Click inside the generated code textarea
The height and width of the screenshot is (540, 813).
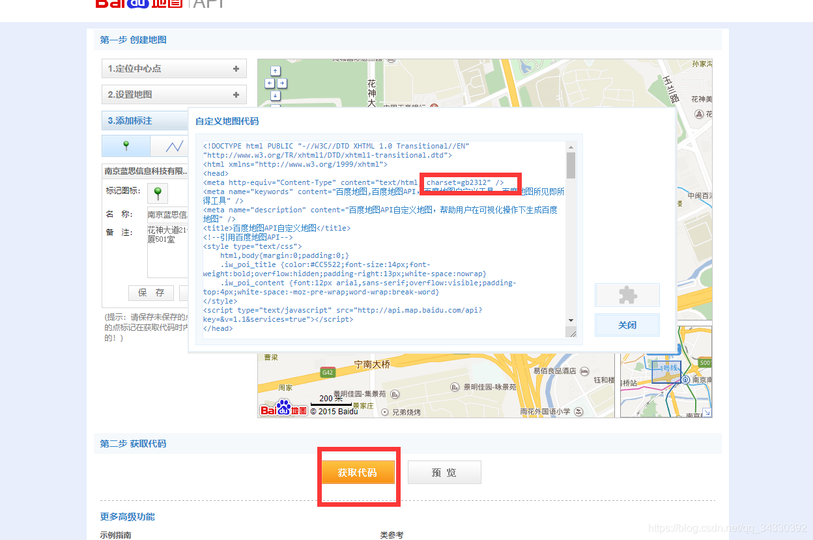point(384,239)
